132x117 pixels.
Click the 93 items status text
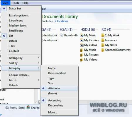click(11, 108)
